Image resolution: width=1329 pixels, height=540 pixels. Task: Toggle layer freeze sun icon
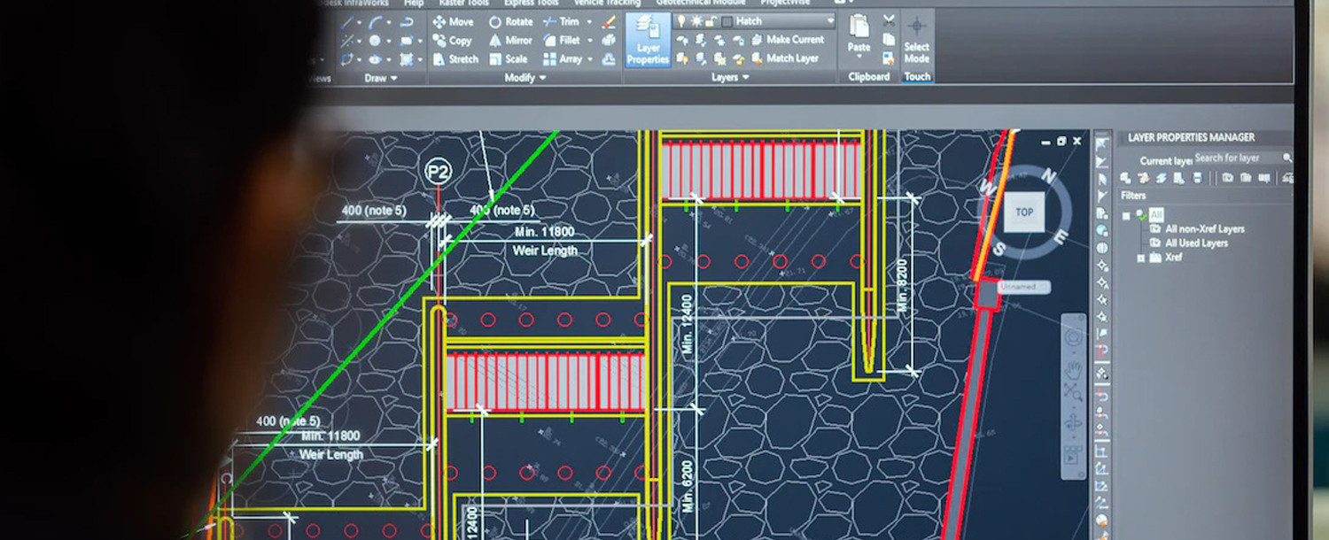pyautogui.click(x=696, y=21)
